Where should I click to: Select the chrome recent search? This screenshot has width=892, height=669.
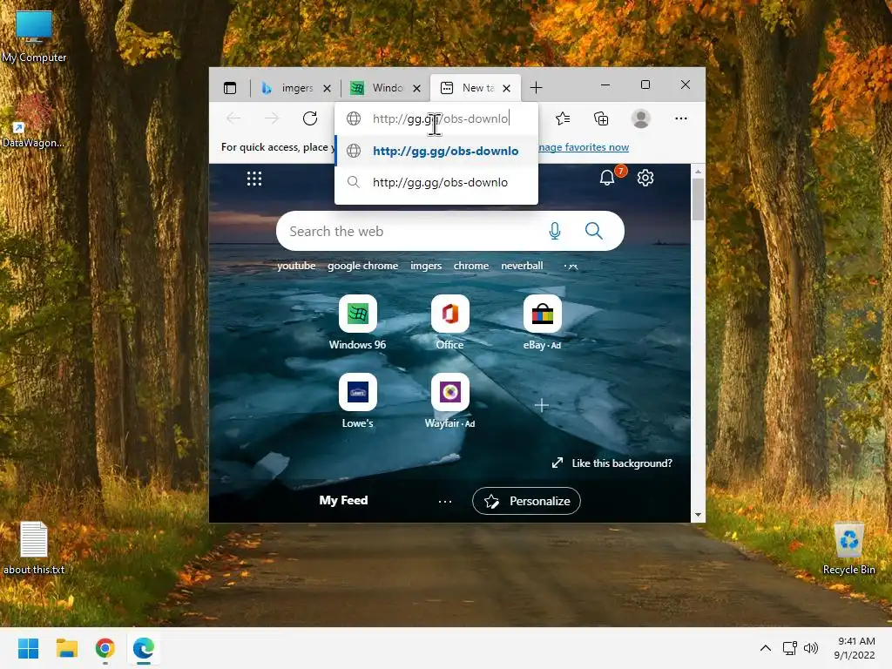471,266
